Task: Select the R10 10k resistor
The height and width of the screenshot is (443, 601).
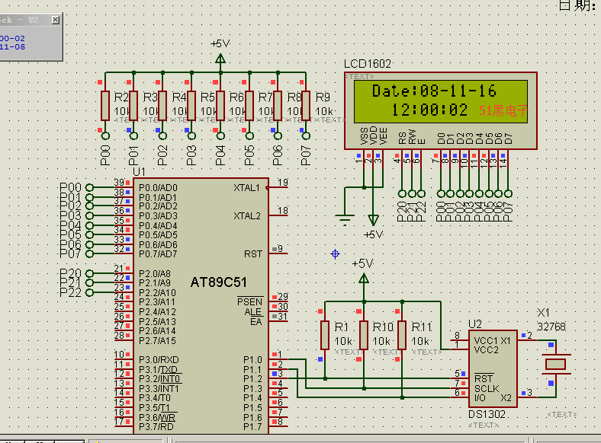Action: click(364, 335)
